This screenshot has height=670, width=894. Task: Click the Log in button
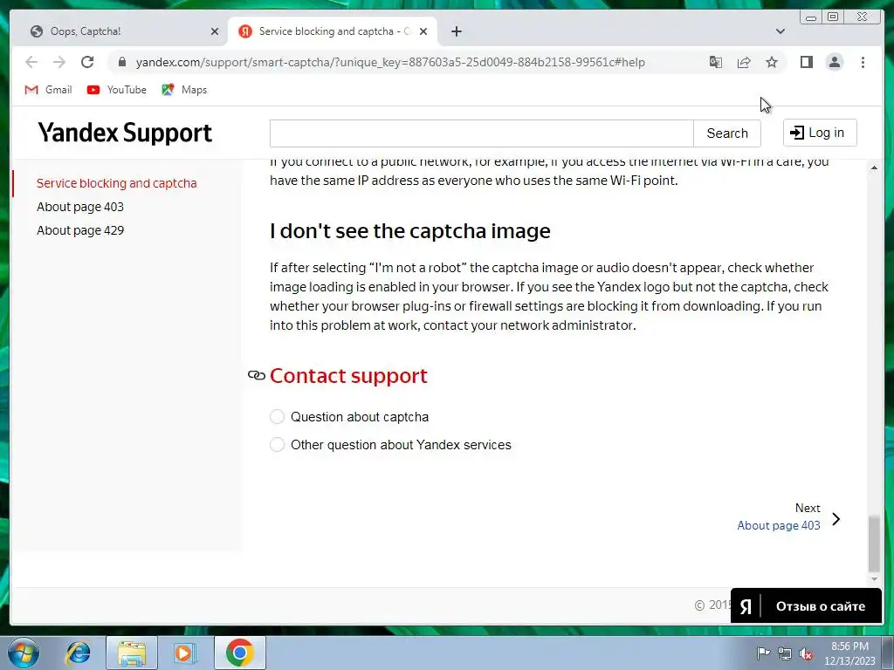[820, 133]
